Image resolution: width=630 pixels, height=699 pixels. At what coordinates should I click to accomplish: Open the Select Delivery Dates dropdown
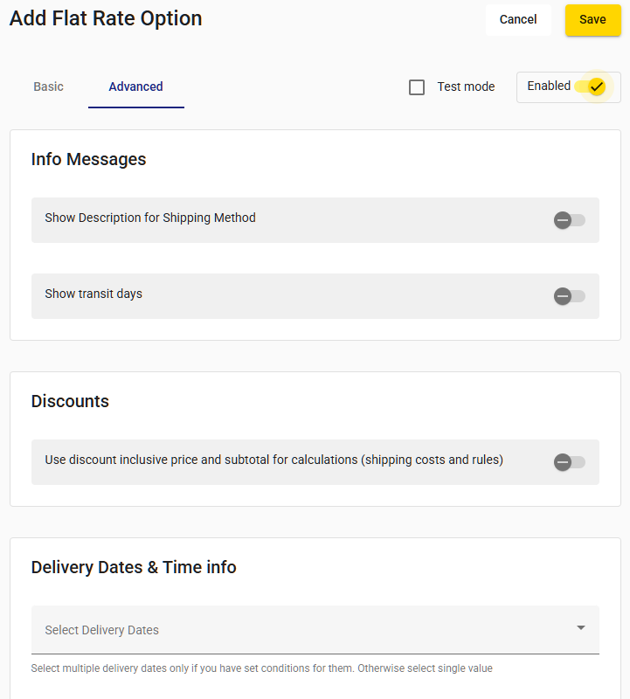(x=315, y=630)
